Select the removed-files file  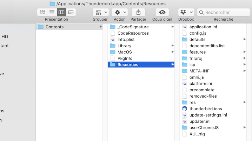click(213, 96)
